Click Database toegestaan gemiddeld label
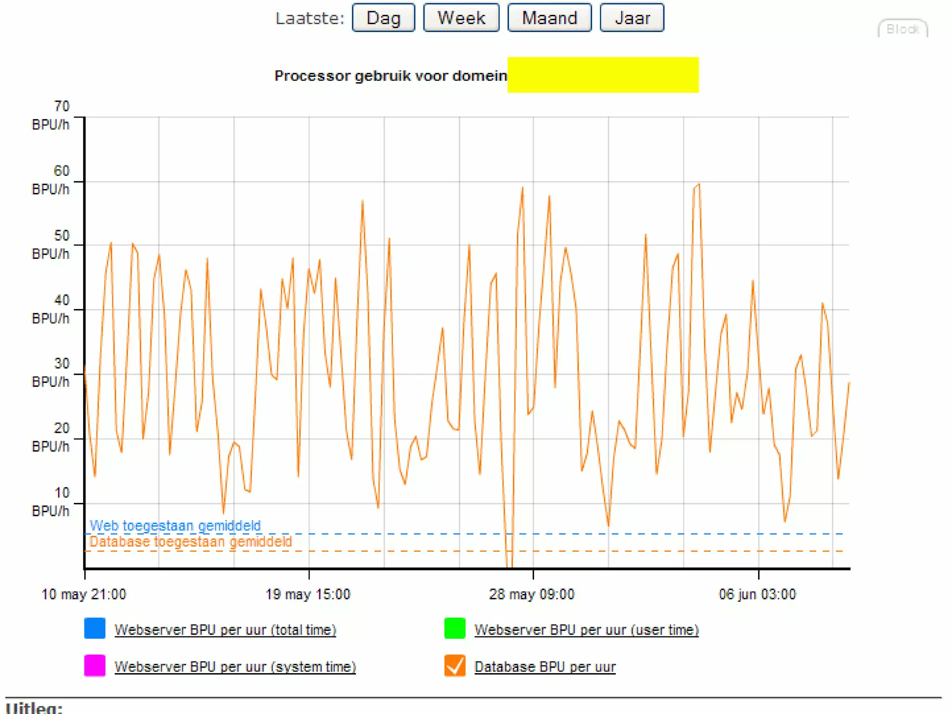This screenshot has width=952, height=714. tap(190, 542)
